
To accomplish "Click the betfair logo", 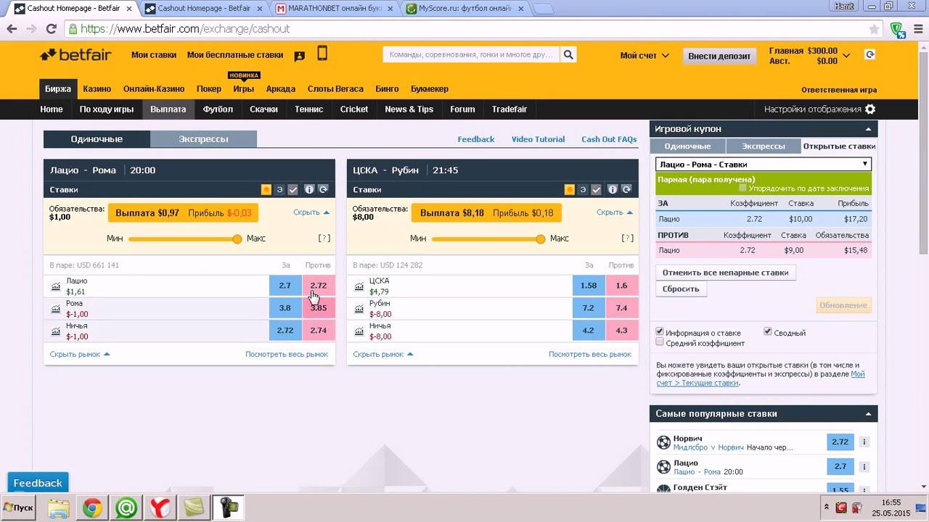I will [75, 55].
